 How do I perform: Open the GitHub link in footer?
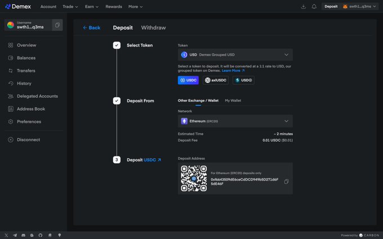click(41, 235)
